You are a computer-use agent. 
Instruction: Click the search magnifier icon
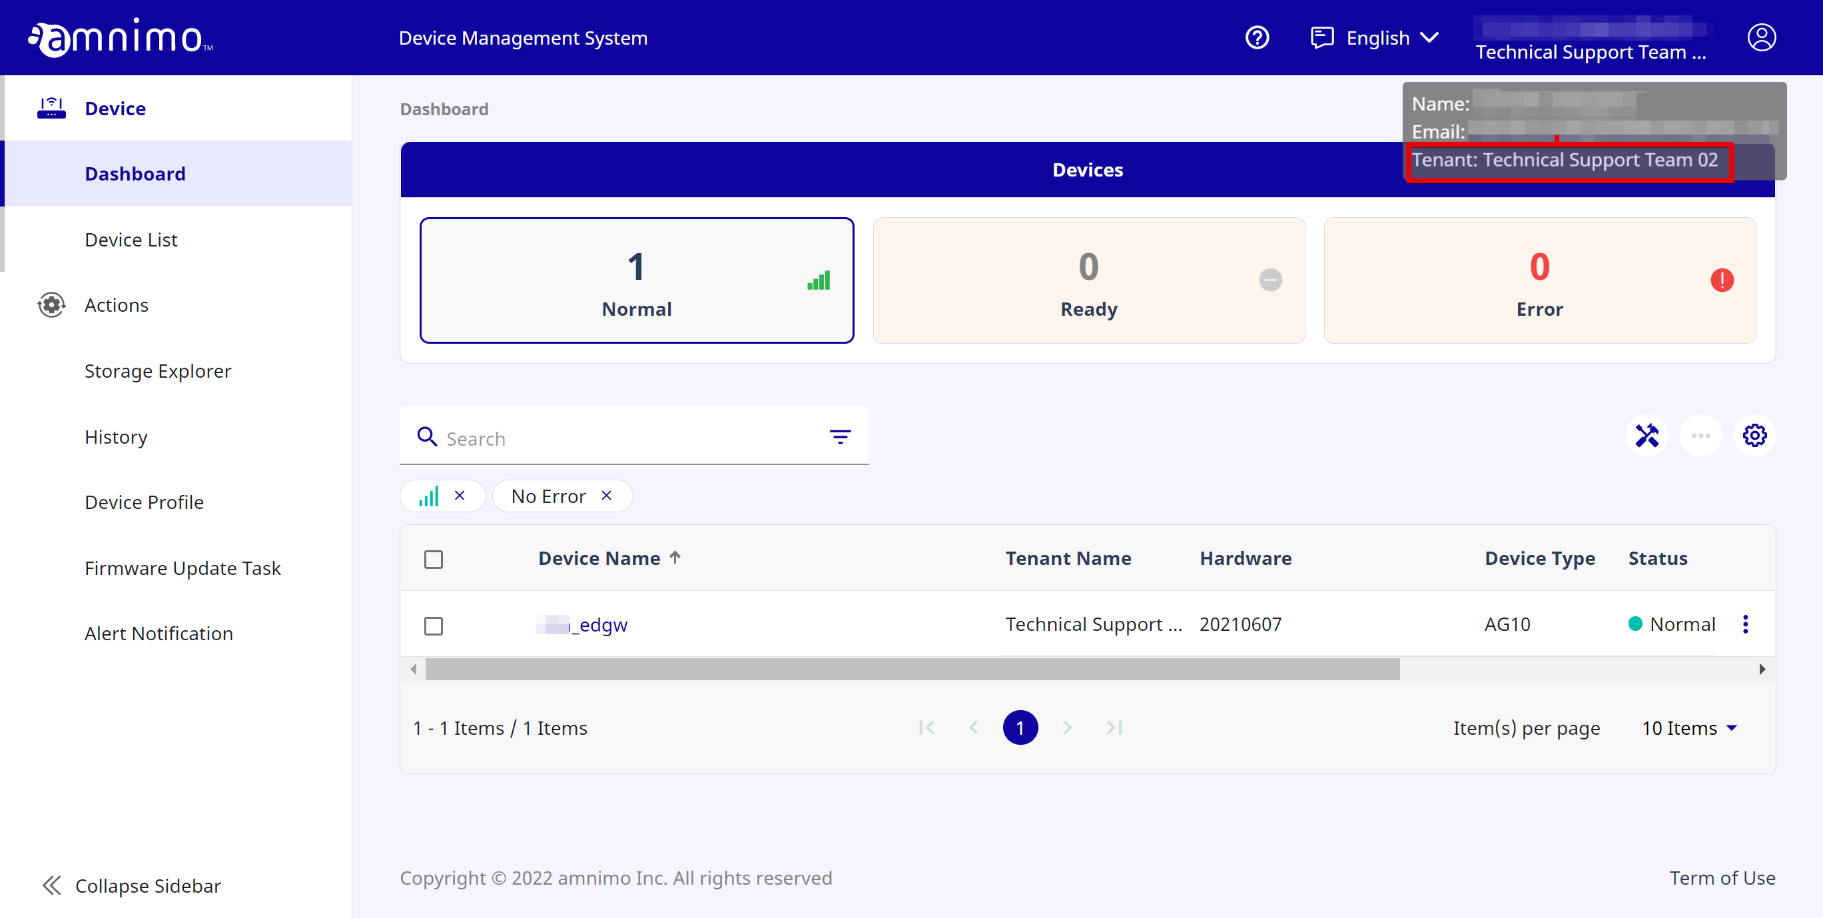[x=428, y=437]
